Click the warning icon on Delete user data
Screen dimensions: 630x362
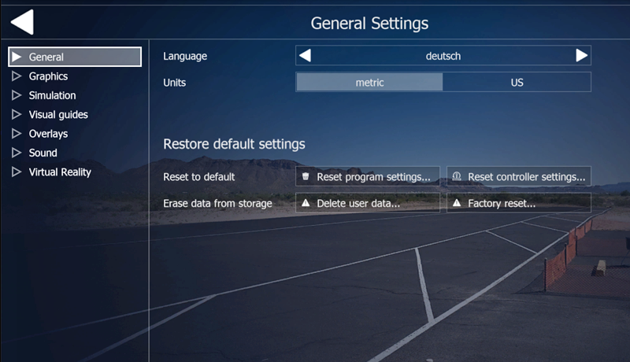306,203
